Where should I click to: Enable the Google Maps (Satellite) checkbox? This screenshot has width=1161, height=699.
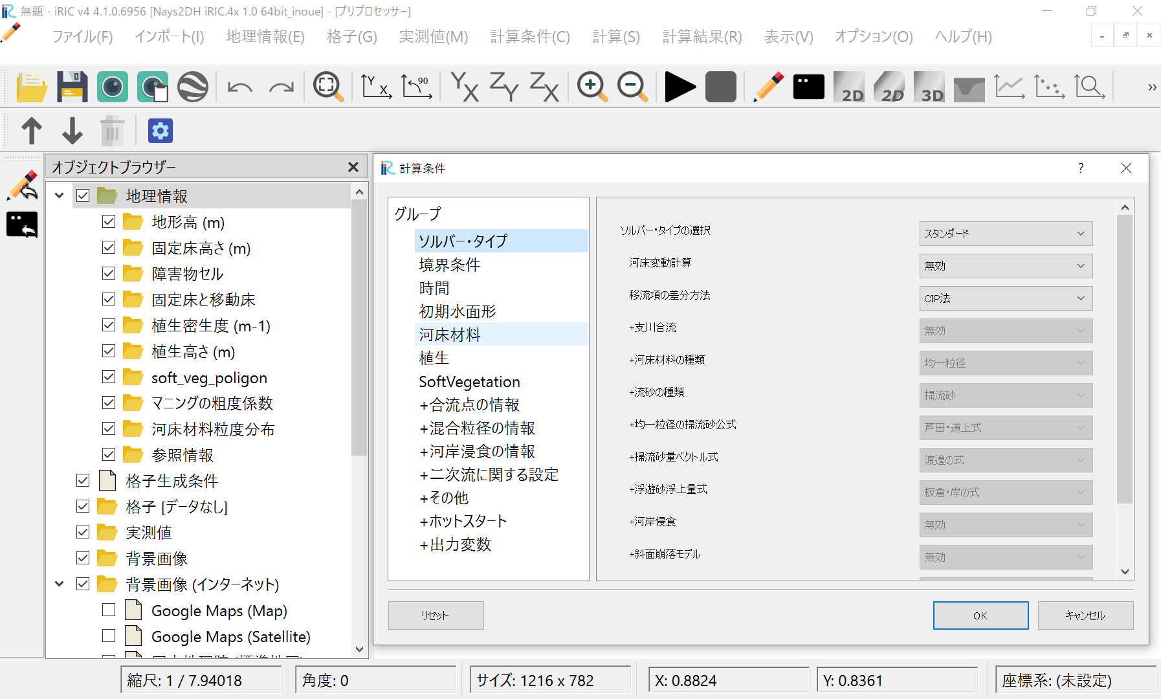click(x=109, y=636)
